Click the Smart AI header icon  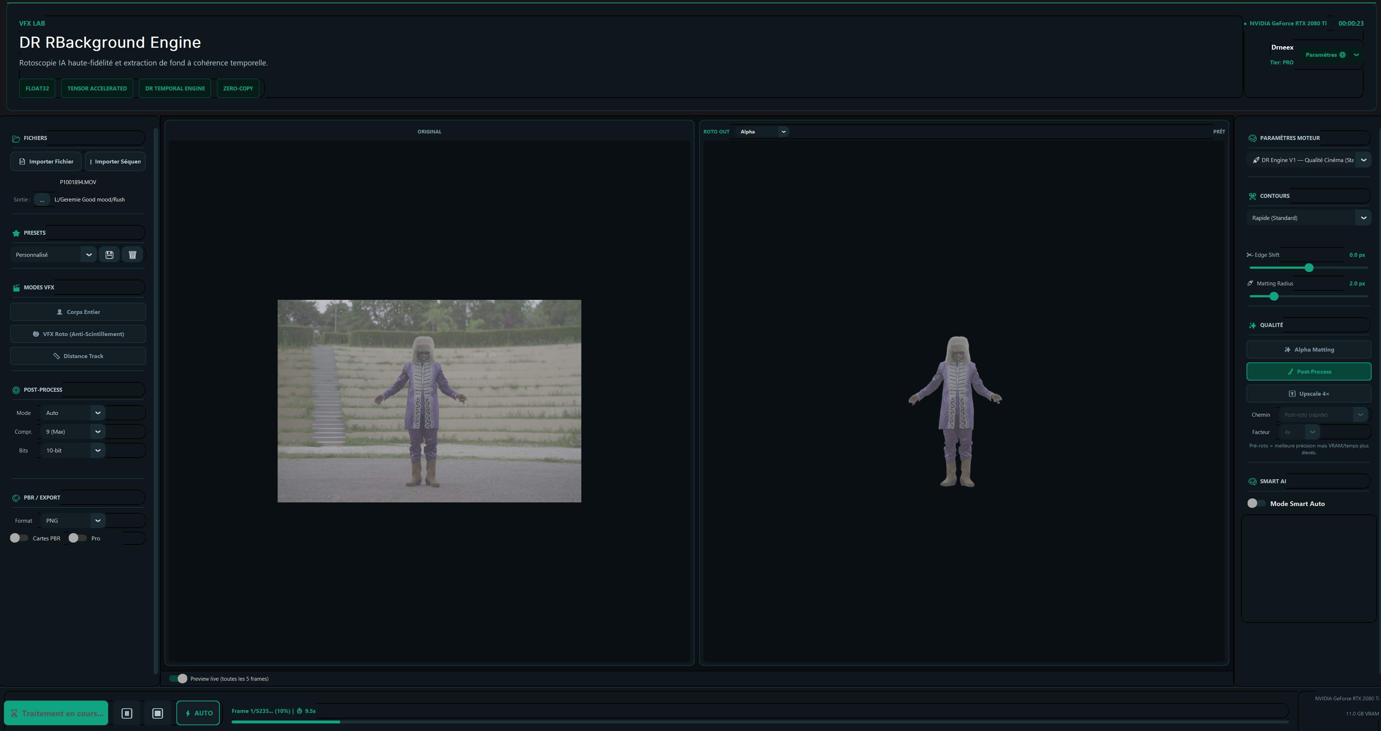tap(1252, 482)
